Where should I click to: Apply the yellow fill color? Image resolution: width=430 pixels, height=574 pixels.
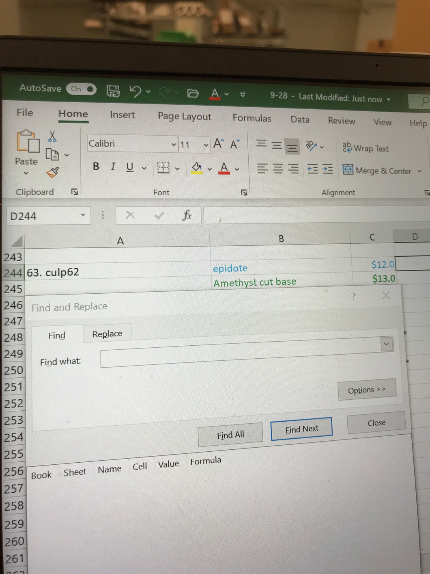(197, 168)
